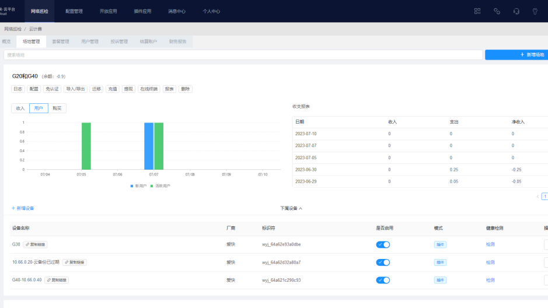Click the 新增场地 button
Screen dimensions: 548x308
click(516, 55)
